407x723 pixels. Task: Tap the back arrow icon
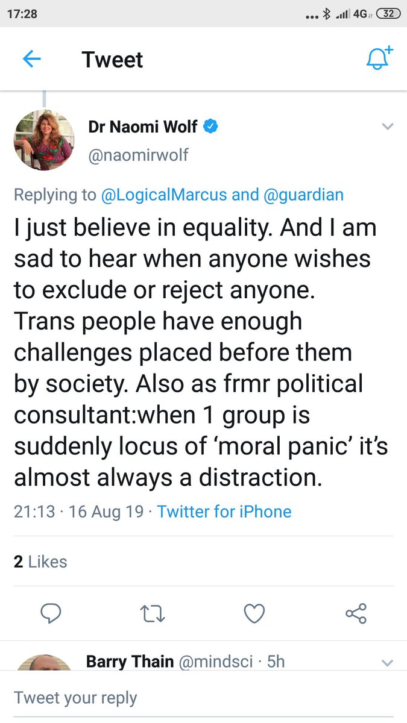pos(31,59)
